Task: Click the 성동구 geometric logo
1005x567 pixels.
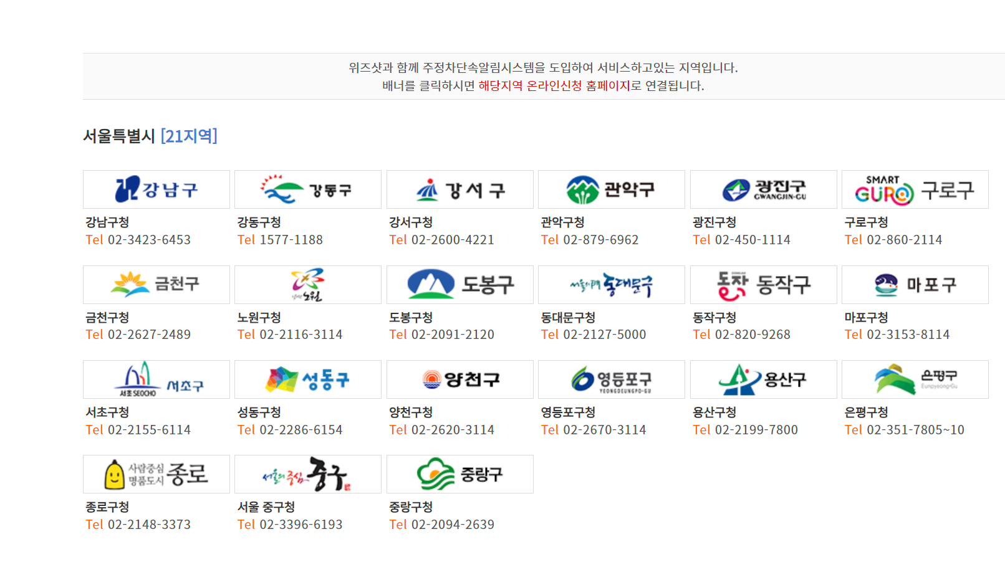Action: [307, 379]
